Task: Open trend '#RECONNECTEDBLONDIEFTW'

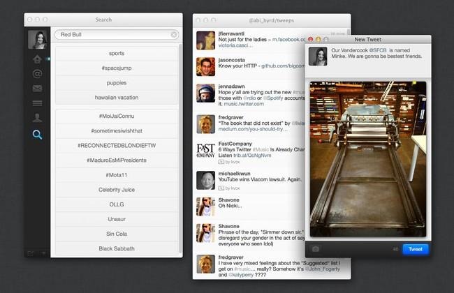Action: click(117, 146)
